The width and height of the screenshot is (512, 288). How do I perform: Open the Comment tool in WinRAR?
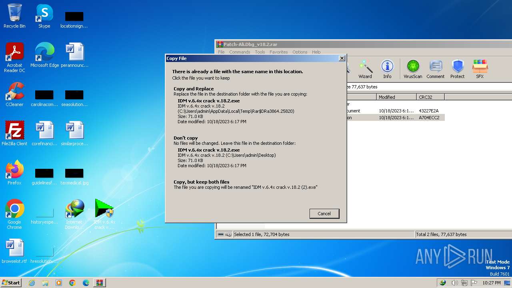click(x=436, y=69)
